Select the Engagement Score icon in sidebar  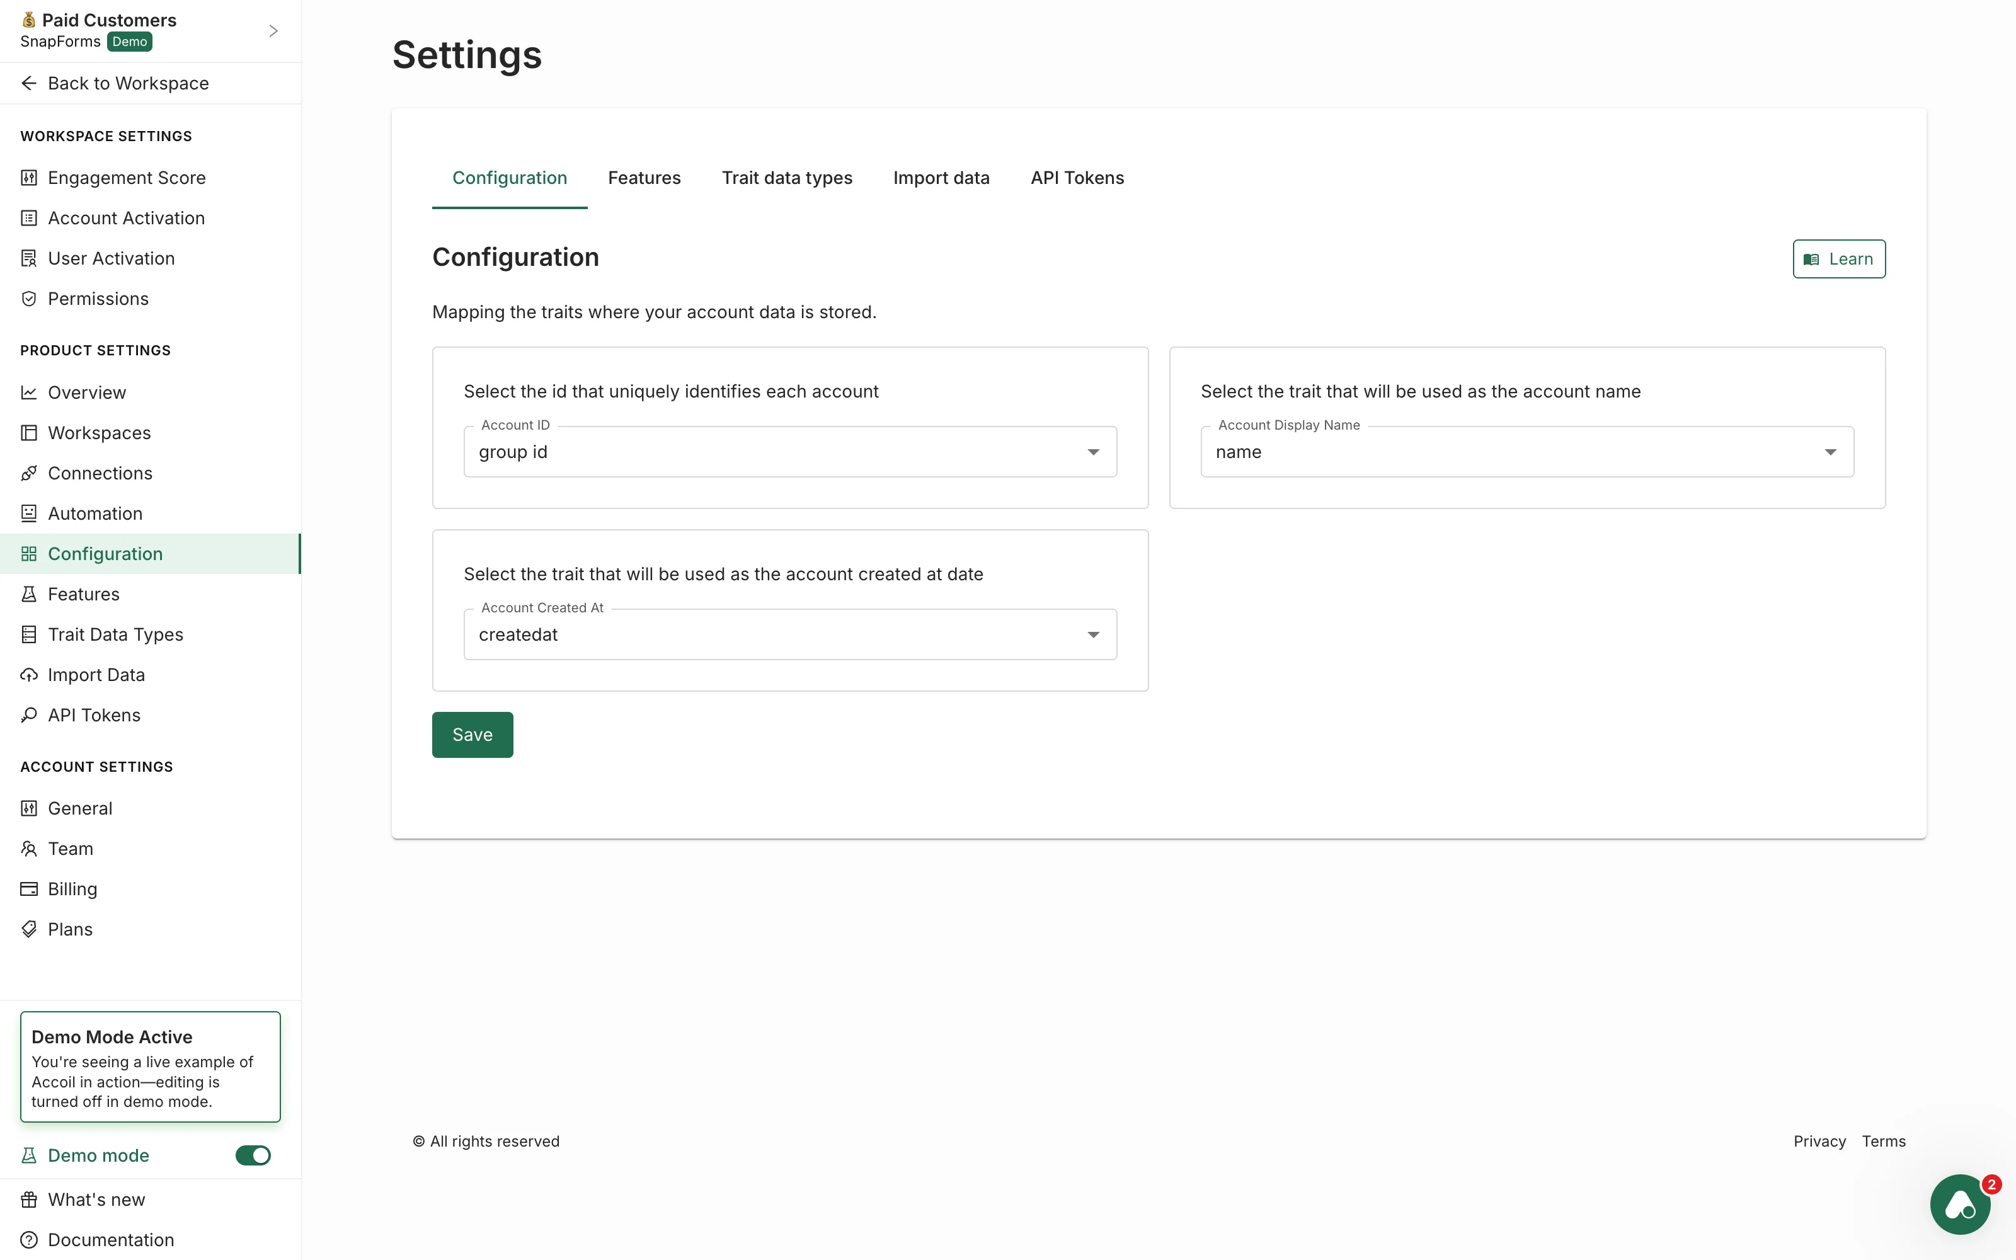point(29,178)
